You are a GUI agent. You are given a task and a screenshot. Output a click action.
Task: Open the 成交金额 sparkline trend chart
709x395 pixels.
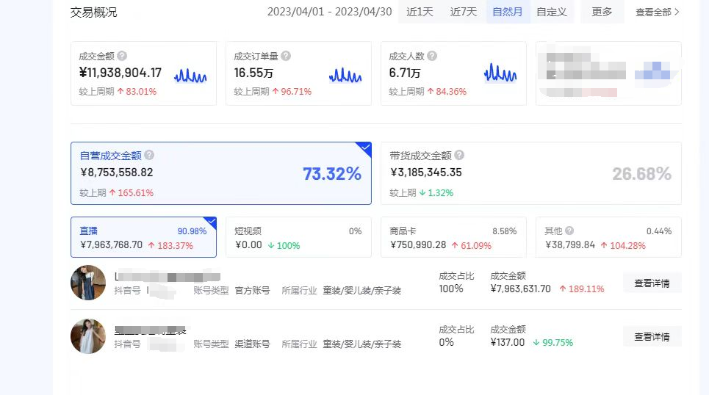(x=190, y=76)
